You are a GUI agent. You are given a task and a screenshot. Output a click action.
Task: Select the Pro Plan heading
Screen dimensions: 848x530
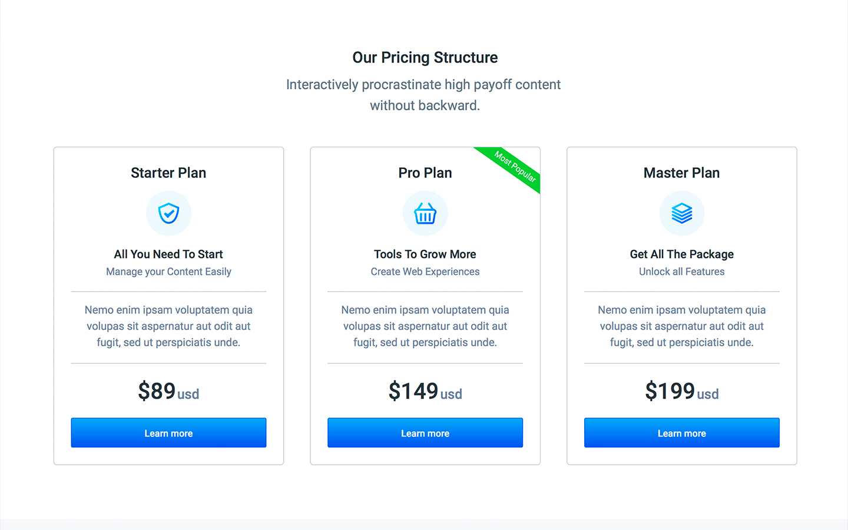(x=425, y=173)
